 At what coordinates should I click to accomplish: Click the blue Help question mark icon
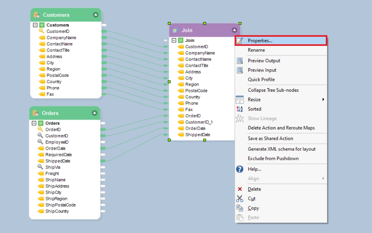click(240, 169)
